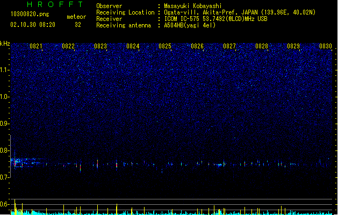This screenshot has height=215, width=338.
Task: Click the 0822 time marker
Action: click(68, 46)
